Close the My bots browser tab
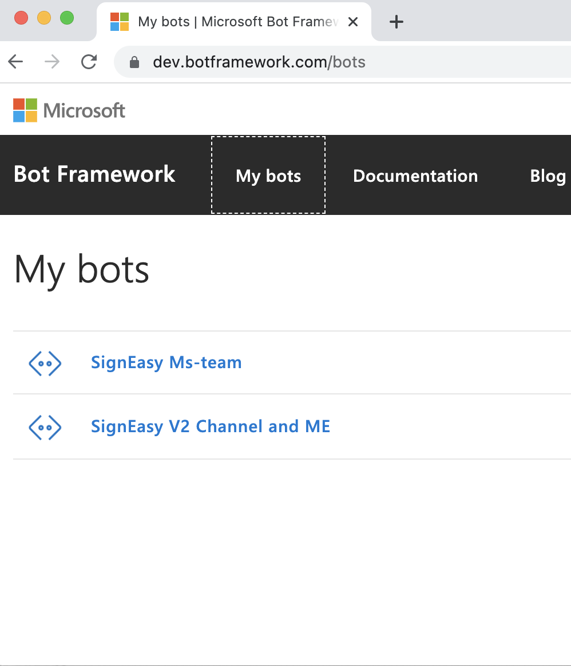Screen dimensions: 571x666 (353, 22)
